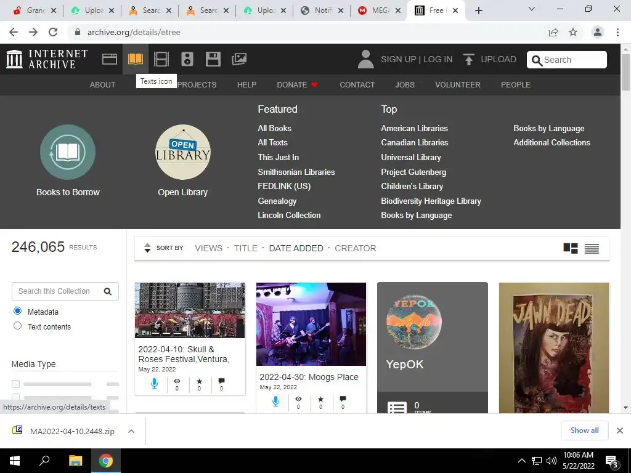Viewport: 631px width, 473px height.
Task: Sort results by VIEWS
Action: click(x=208, y=248)
